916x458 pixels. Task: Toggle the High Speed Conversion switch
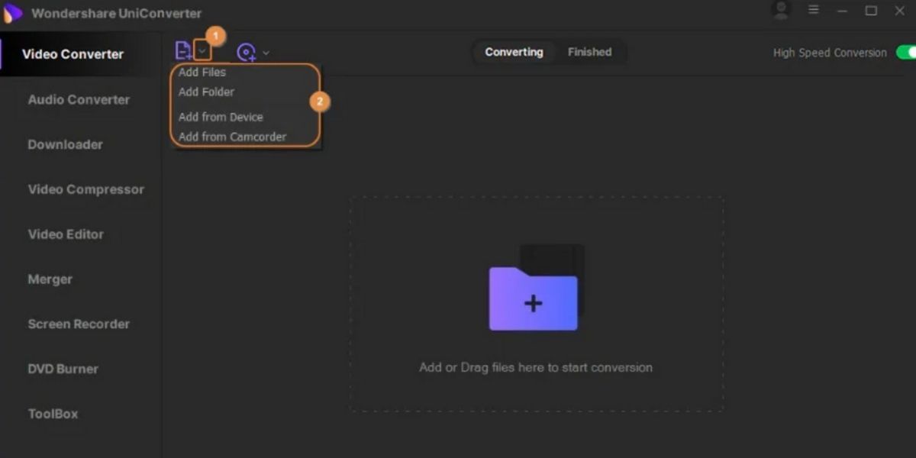pos(906,52)
